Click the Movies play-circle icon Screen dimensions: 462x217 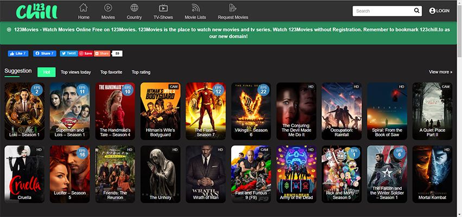108,8
